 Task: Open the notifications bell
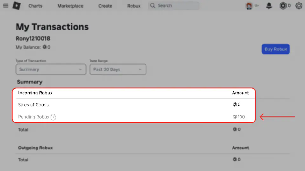pyautogui.click(x=269, y=6)
